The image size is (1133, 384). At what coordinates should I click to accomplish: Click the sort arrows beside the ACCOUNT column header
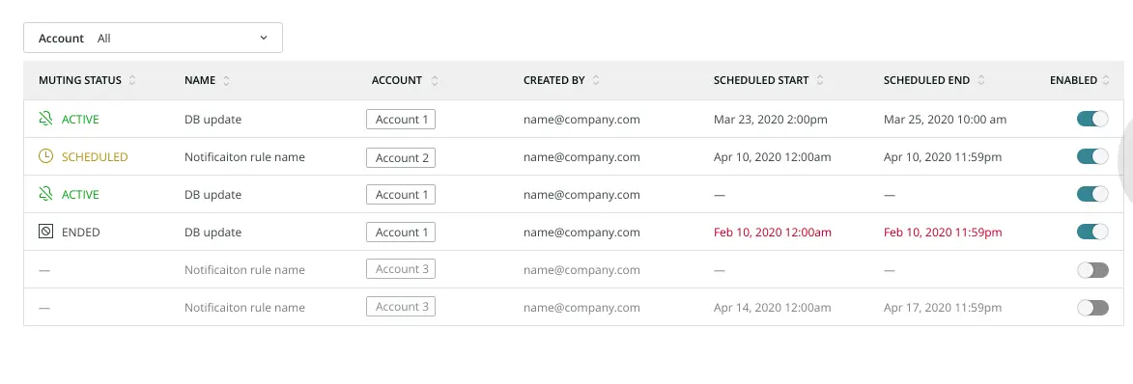coord(435,81)
